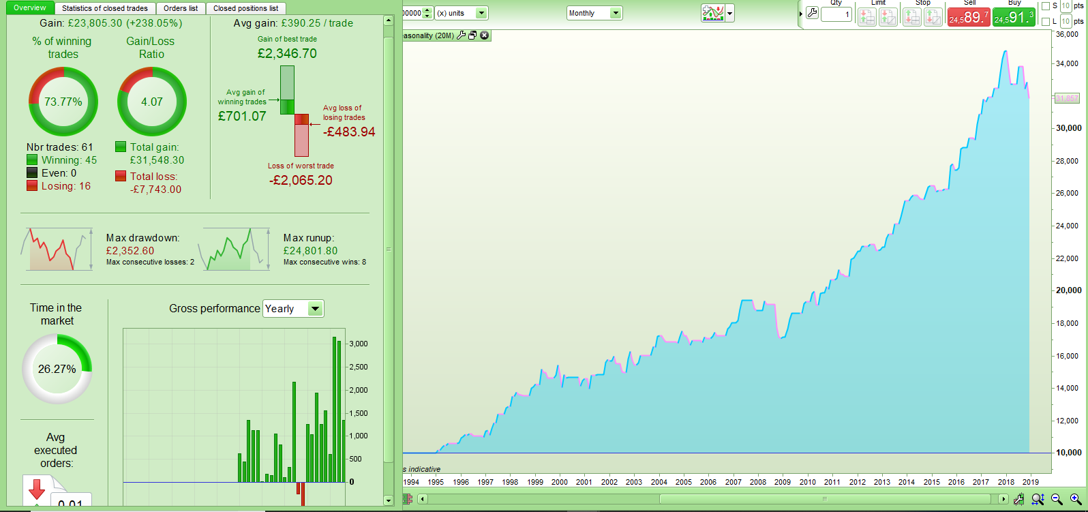Click the 31,857 current price label

coord(1067,98)
